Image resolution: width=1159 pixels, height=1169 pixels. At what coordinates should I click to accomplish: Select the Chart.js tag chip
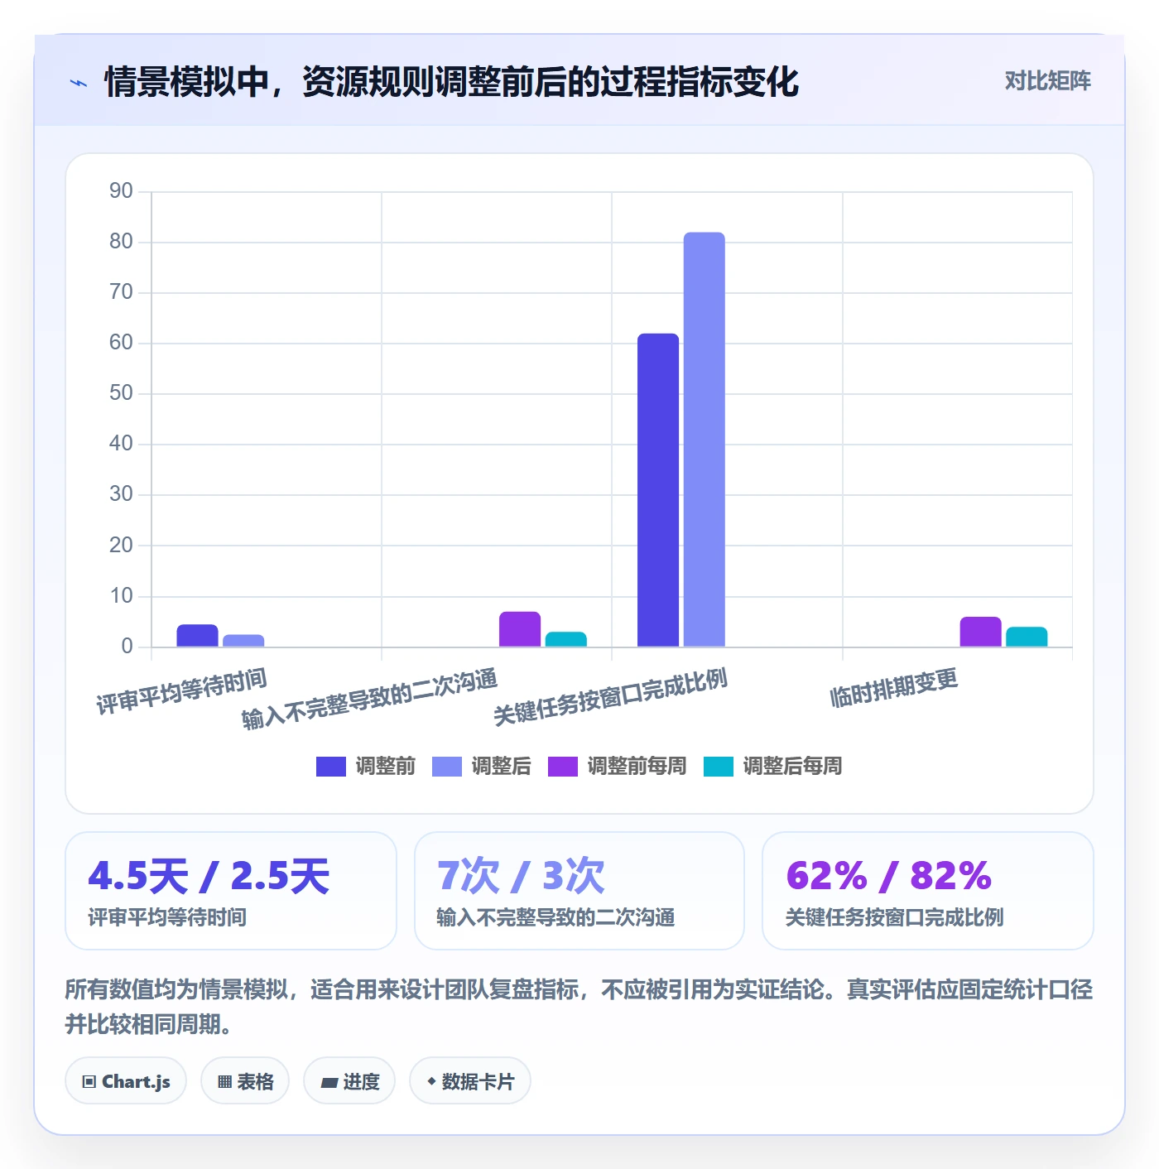[126, 1081]
